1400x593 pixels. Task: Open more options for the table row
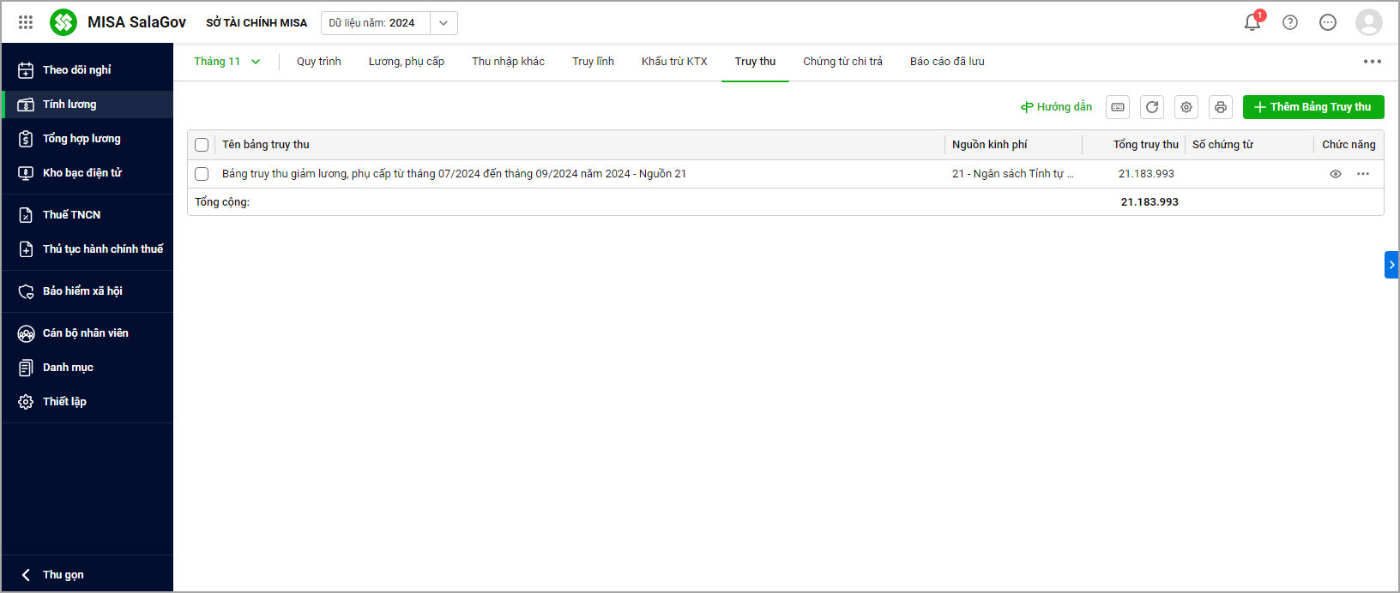click(x=1363, y=174)
